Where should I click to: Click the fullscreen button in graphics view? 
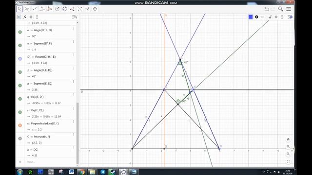(288, 161)
